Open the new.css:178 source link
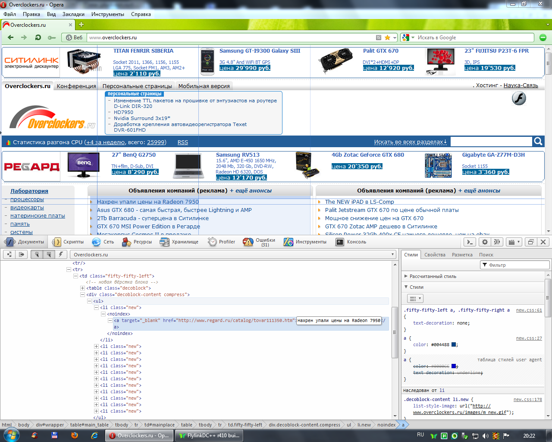552x442 pixels. [x=528, y=399]
